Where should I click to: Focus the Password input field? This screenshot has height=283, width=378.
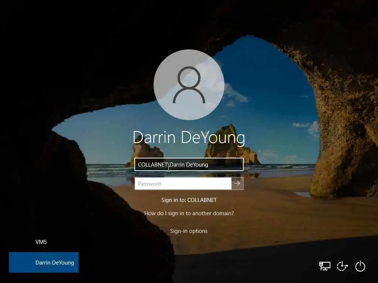[183, 184]
